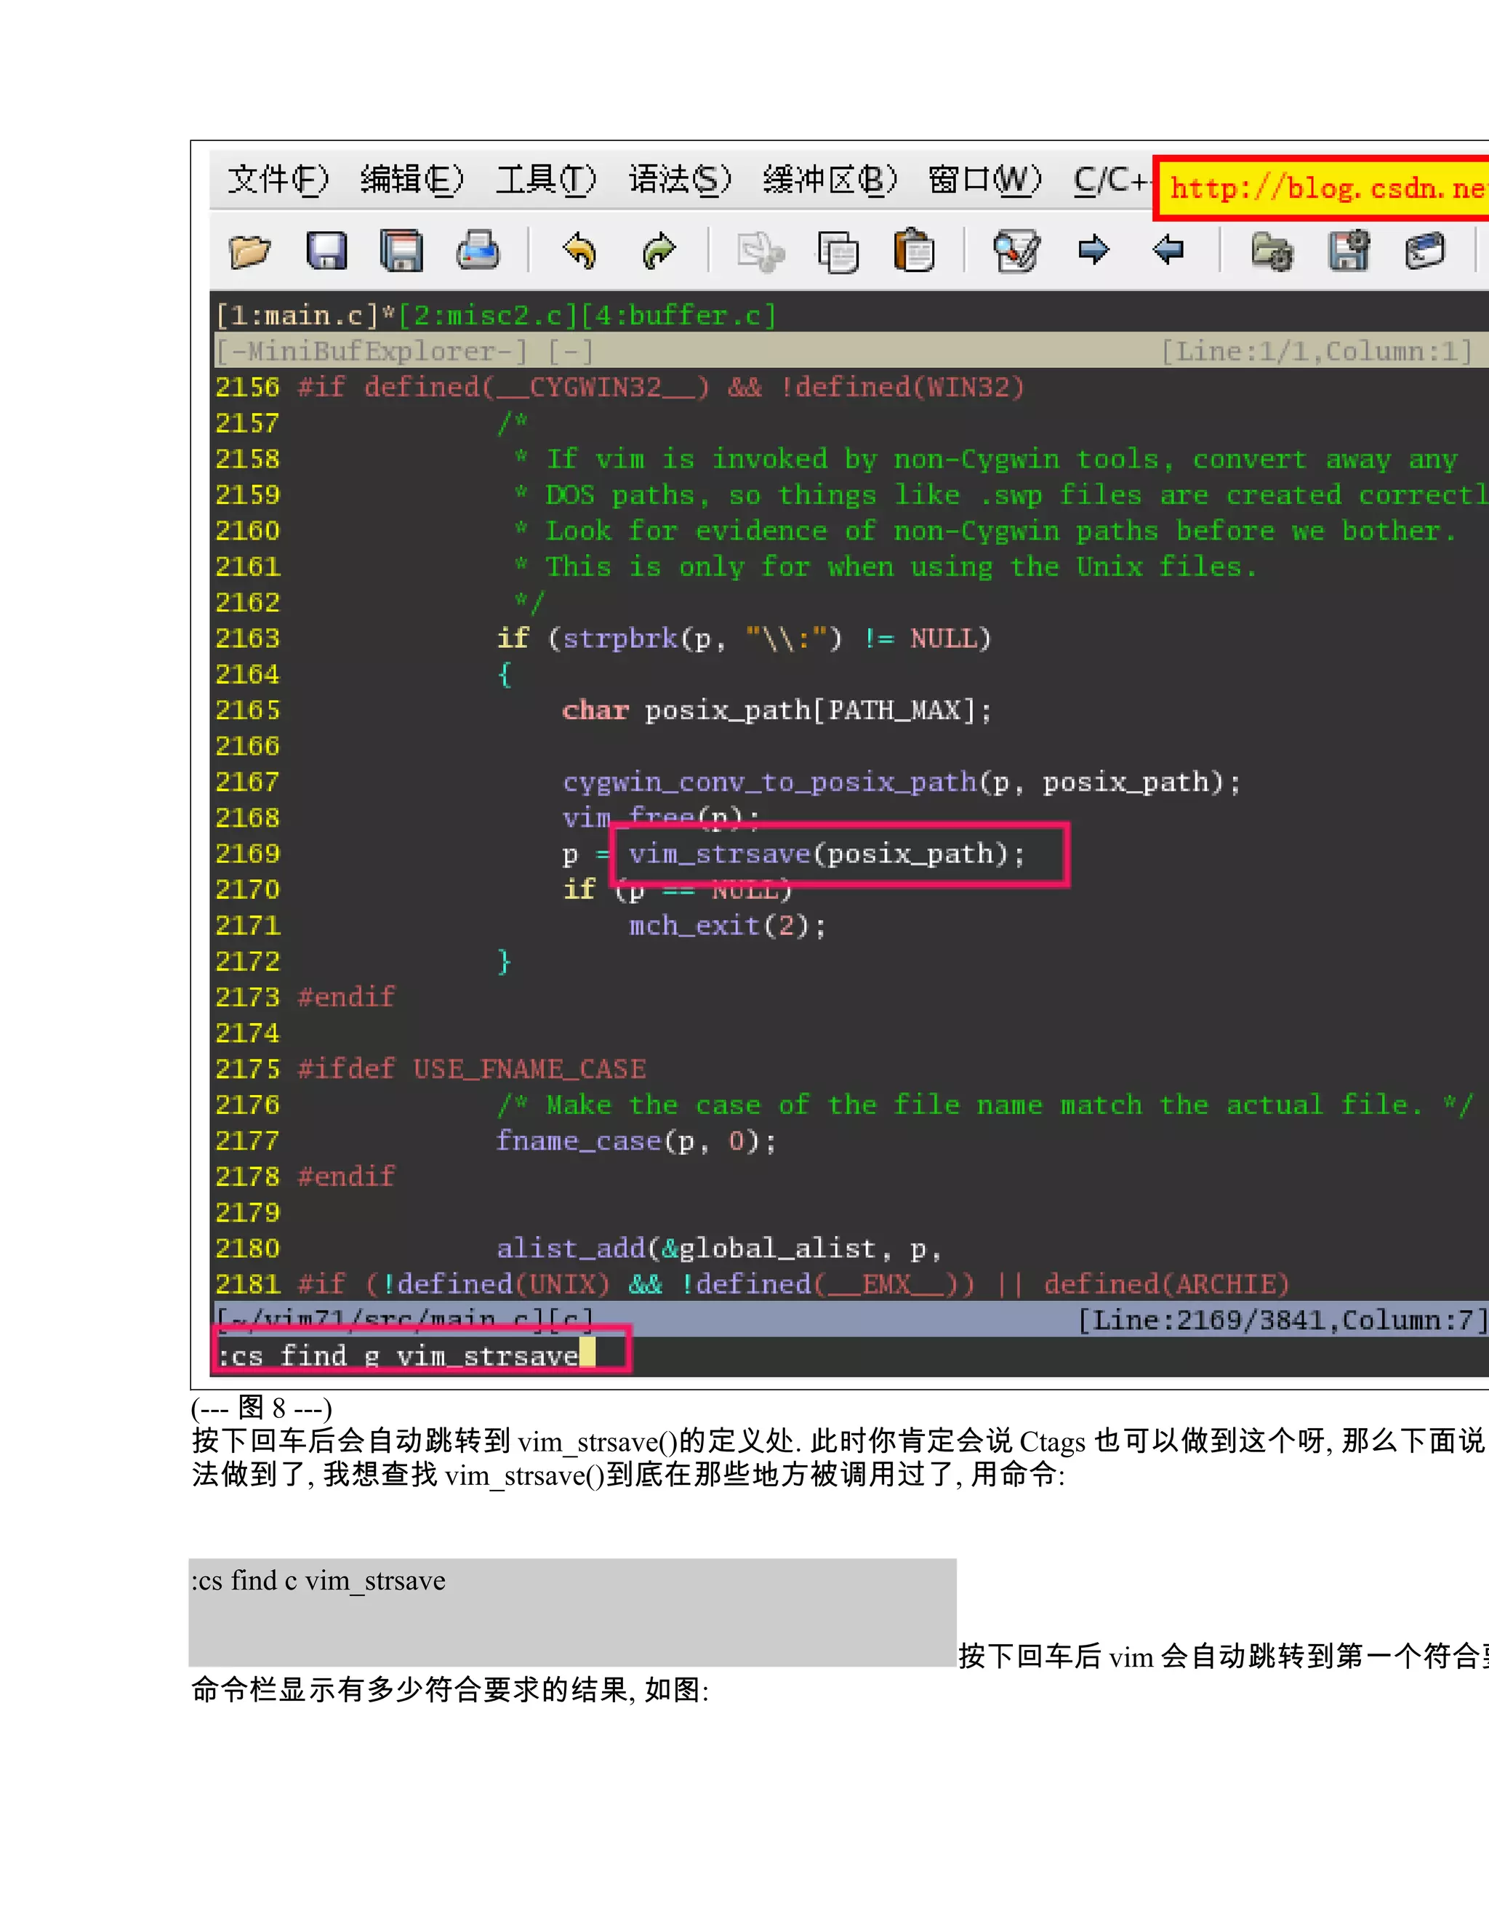Click #ifdef USE_FNAME_CASE on line 2175
This screenshot has height=1927, width=1489.
click(x=472, y=1070)
